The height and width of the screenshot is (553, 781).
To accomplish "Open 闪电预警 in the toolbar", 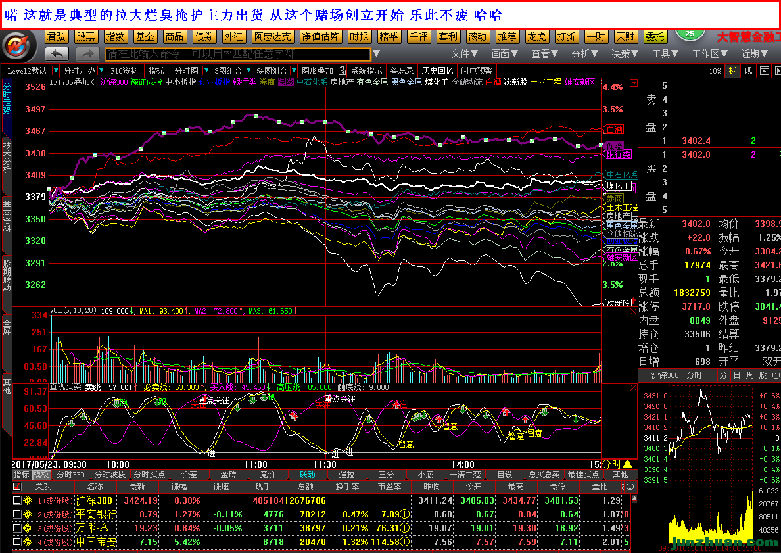I will tap(477, 71).
